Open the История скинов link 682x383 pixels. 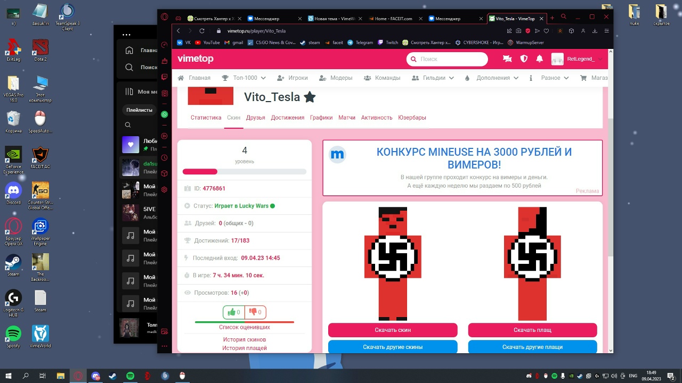(245, 339)
